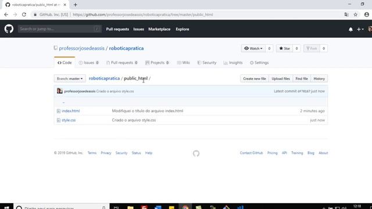
Task: Click Terms footer link
Action: point(92,153)
